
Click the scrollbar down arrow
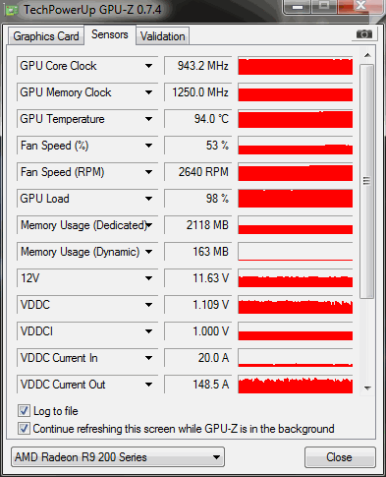[367, 388]
